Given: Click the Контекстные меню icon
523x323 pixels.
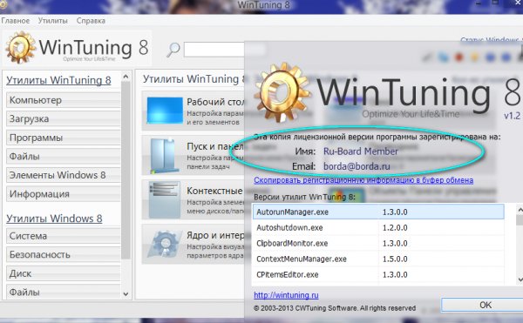Looking at the screenshot, I should [x=165, y=199].
